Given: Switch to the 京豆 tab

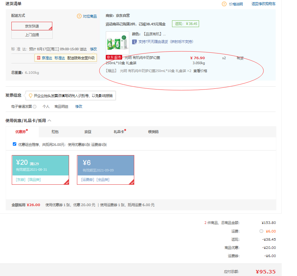Looking at the screenshot, I should tap(88, 132).
